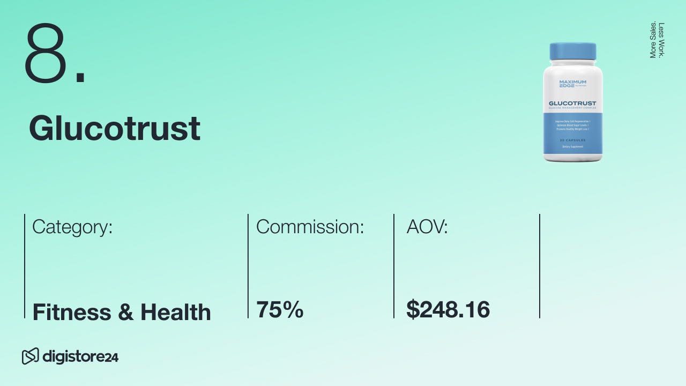Click the digistore24 logo icon
686x386 pixels.
coord(30,356)
